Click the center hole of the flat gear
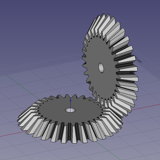This screenshot has width=160, height=160. click(x=70, y=110)
